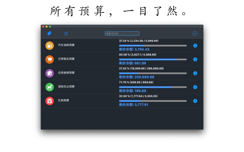Screen dimensions: 244x152
Task: Click the orange shopping cart icon
Action: (x=49, y=59)
